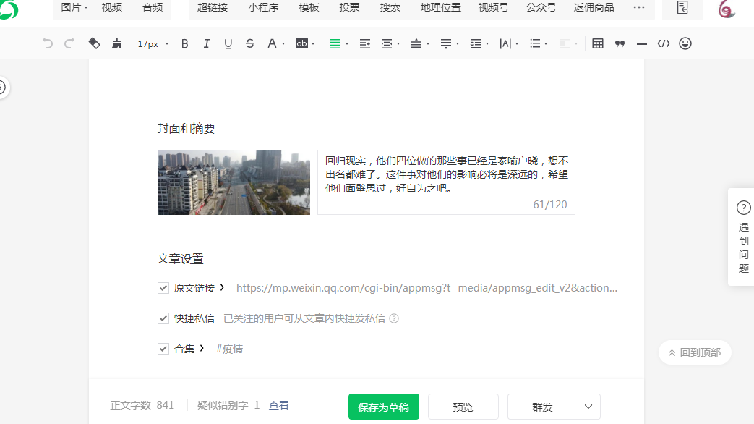Click paragraph spacing before icon

point(416,44)
